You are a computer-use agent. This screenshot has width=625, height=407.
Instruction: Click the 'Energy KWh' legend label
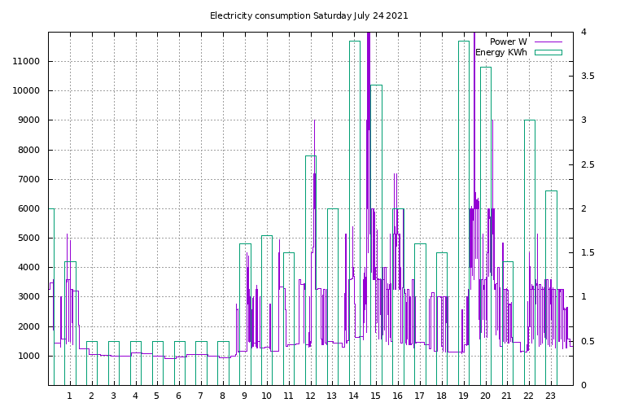coord(501,53)
